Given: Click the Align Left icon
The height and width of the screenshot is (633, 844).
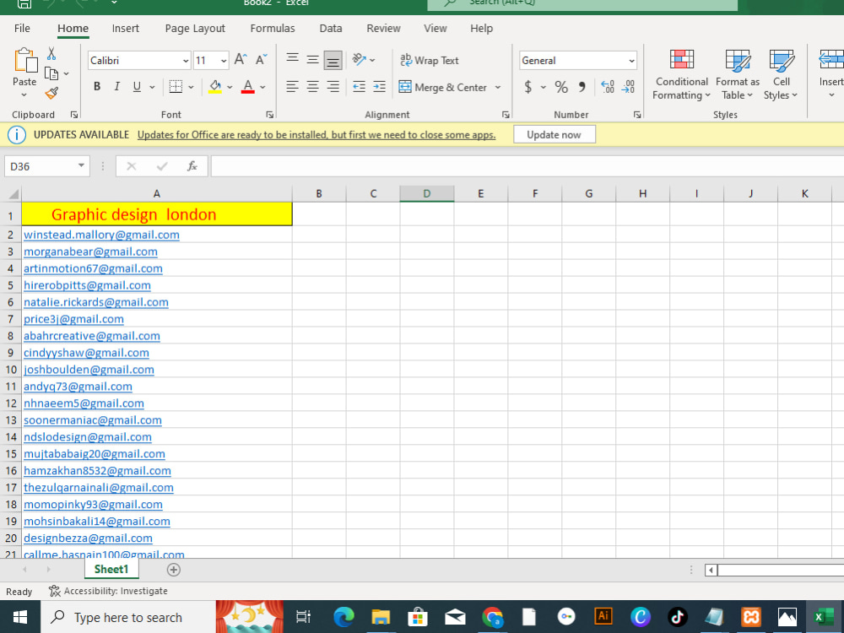Looking at the screenshot, I should (292, 87).
